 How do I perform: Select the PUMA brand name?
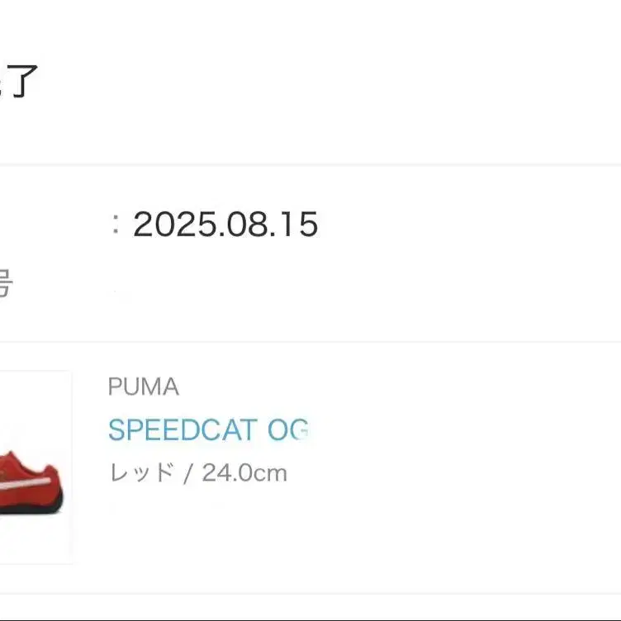click(x=144, y=386)
